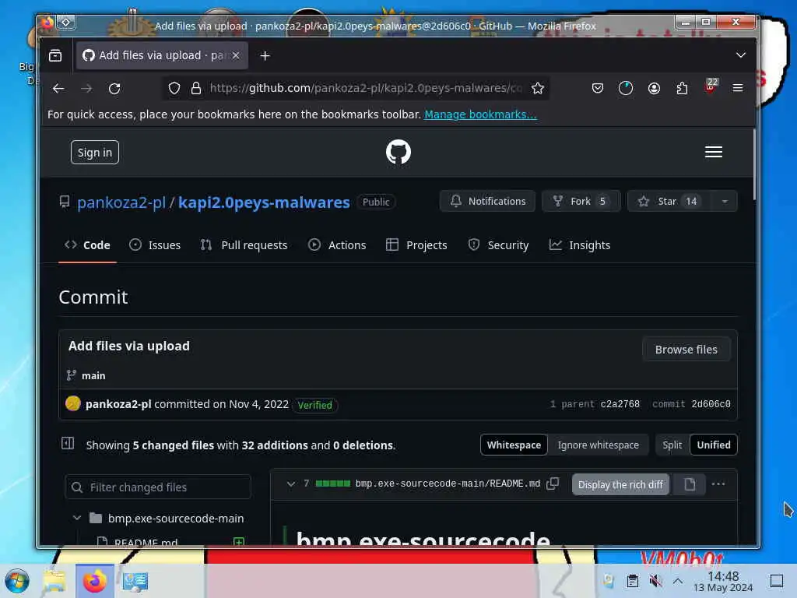
Task: Open the Code tab
Action: 87,245
